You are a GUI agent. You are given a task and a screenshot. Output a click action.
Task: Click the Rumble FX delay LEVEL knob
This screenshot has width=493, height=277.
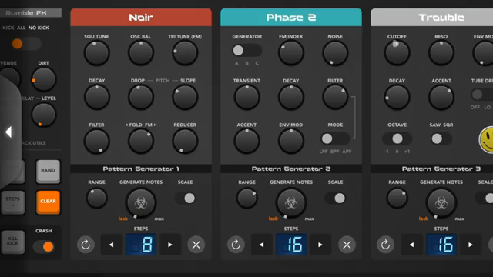[43, 115]
